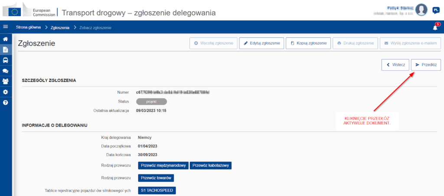Click Drukuj zgłoszenie button

pos(355,43)
